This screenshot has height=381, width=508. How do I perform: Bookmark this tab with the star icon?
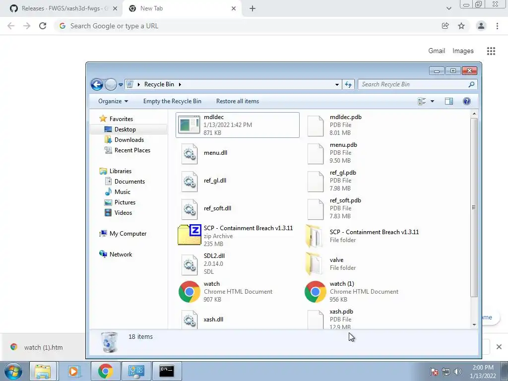[x=461, y=26]
